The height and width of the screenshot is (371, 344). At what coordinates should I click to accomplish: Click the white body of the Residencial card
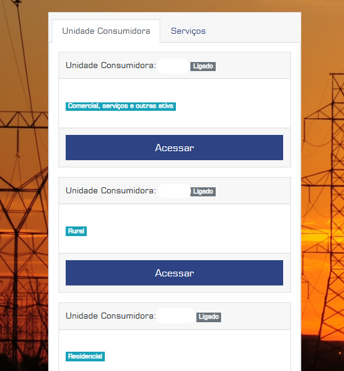point(175,351)
